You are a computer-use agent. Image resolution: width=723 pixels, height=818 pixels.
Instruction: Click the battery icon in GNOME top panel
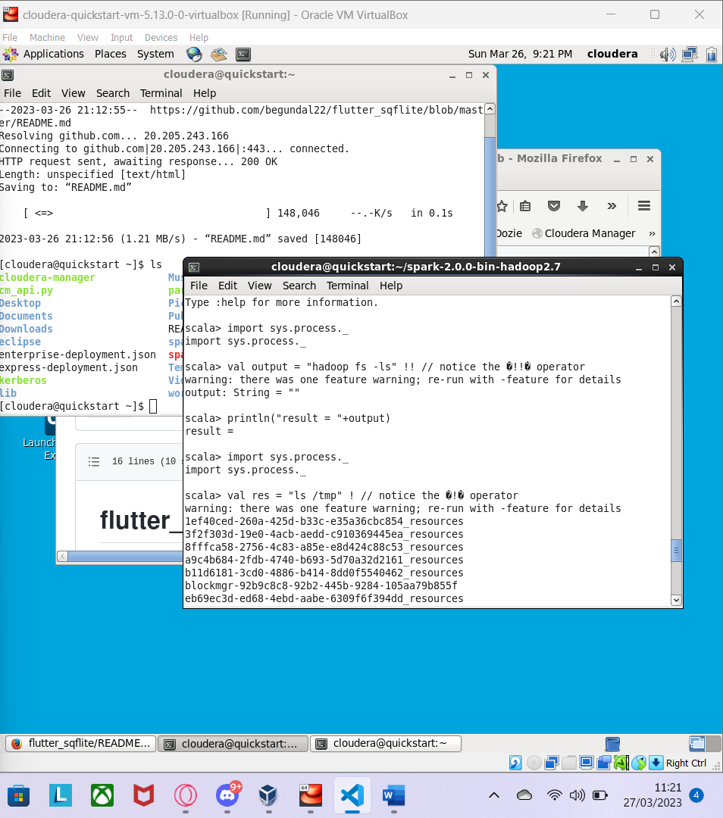pyautogui.click(x=711, y=54)
